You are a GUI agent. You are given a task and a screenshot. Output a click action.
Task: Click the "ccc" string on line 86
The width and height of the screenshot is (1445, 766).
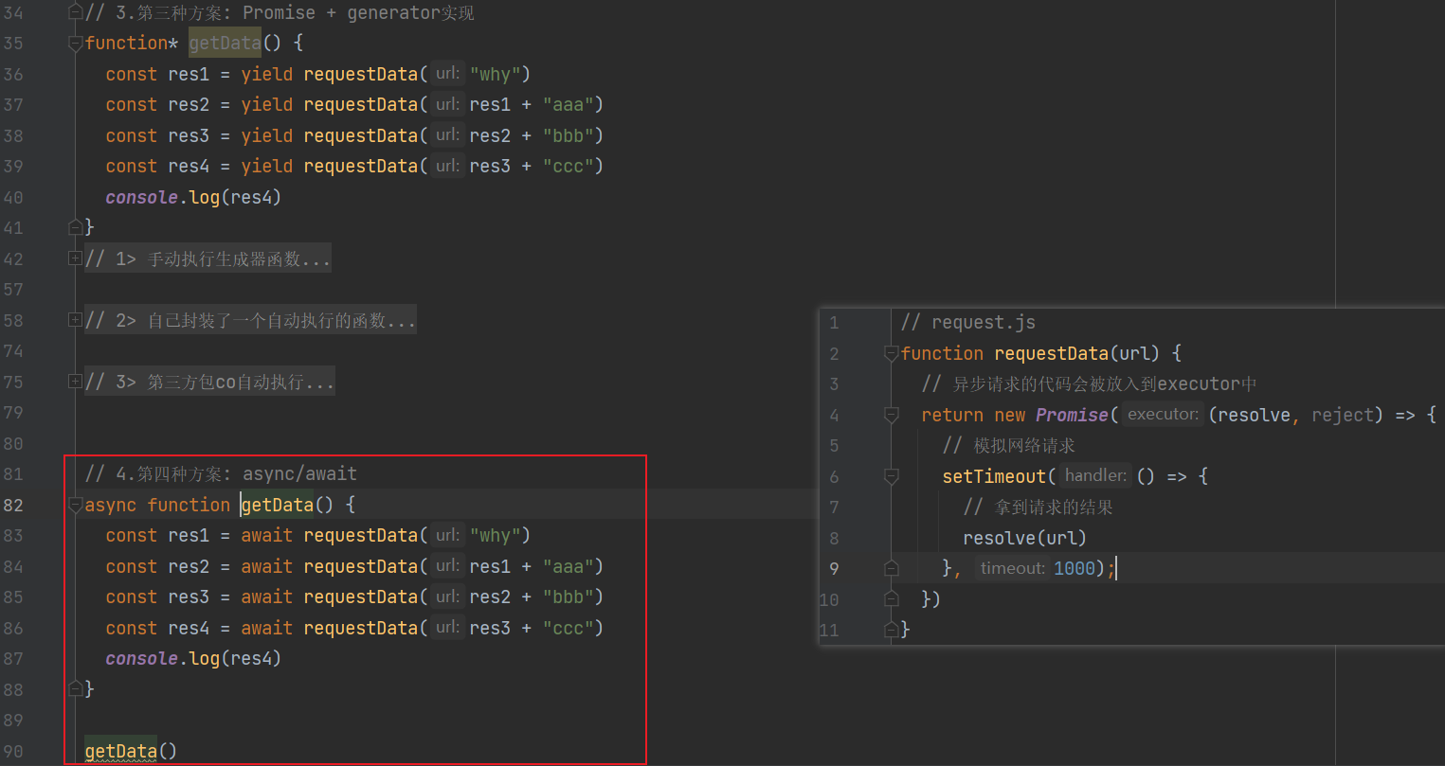[x=568, y=628]
